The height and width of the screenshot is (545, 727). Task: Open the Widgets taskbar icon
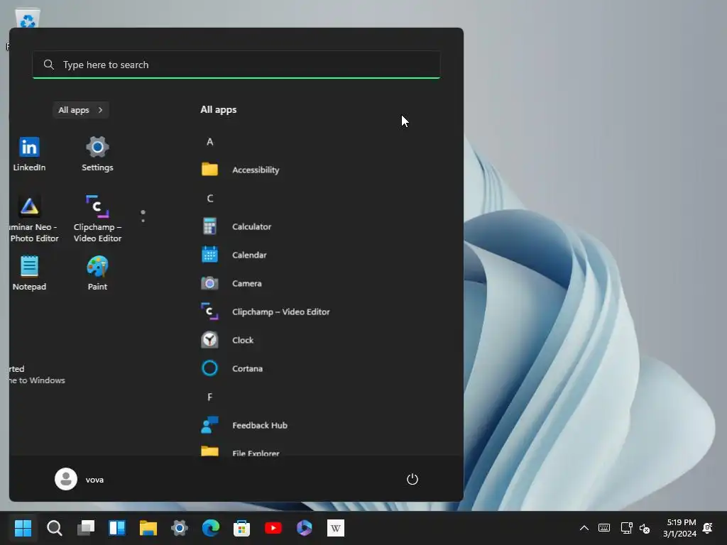point(117,528)
